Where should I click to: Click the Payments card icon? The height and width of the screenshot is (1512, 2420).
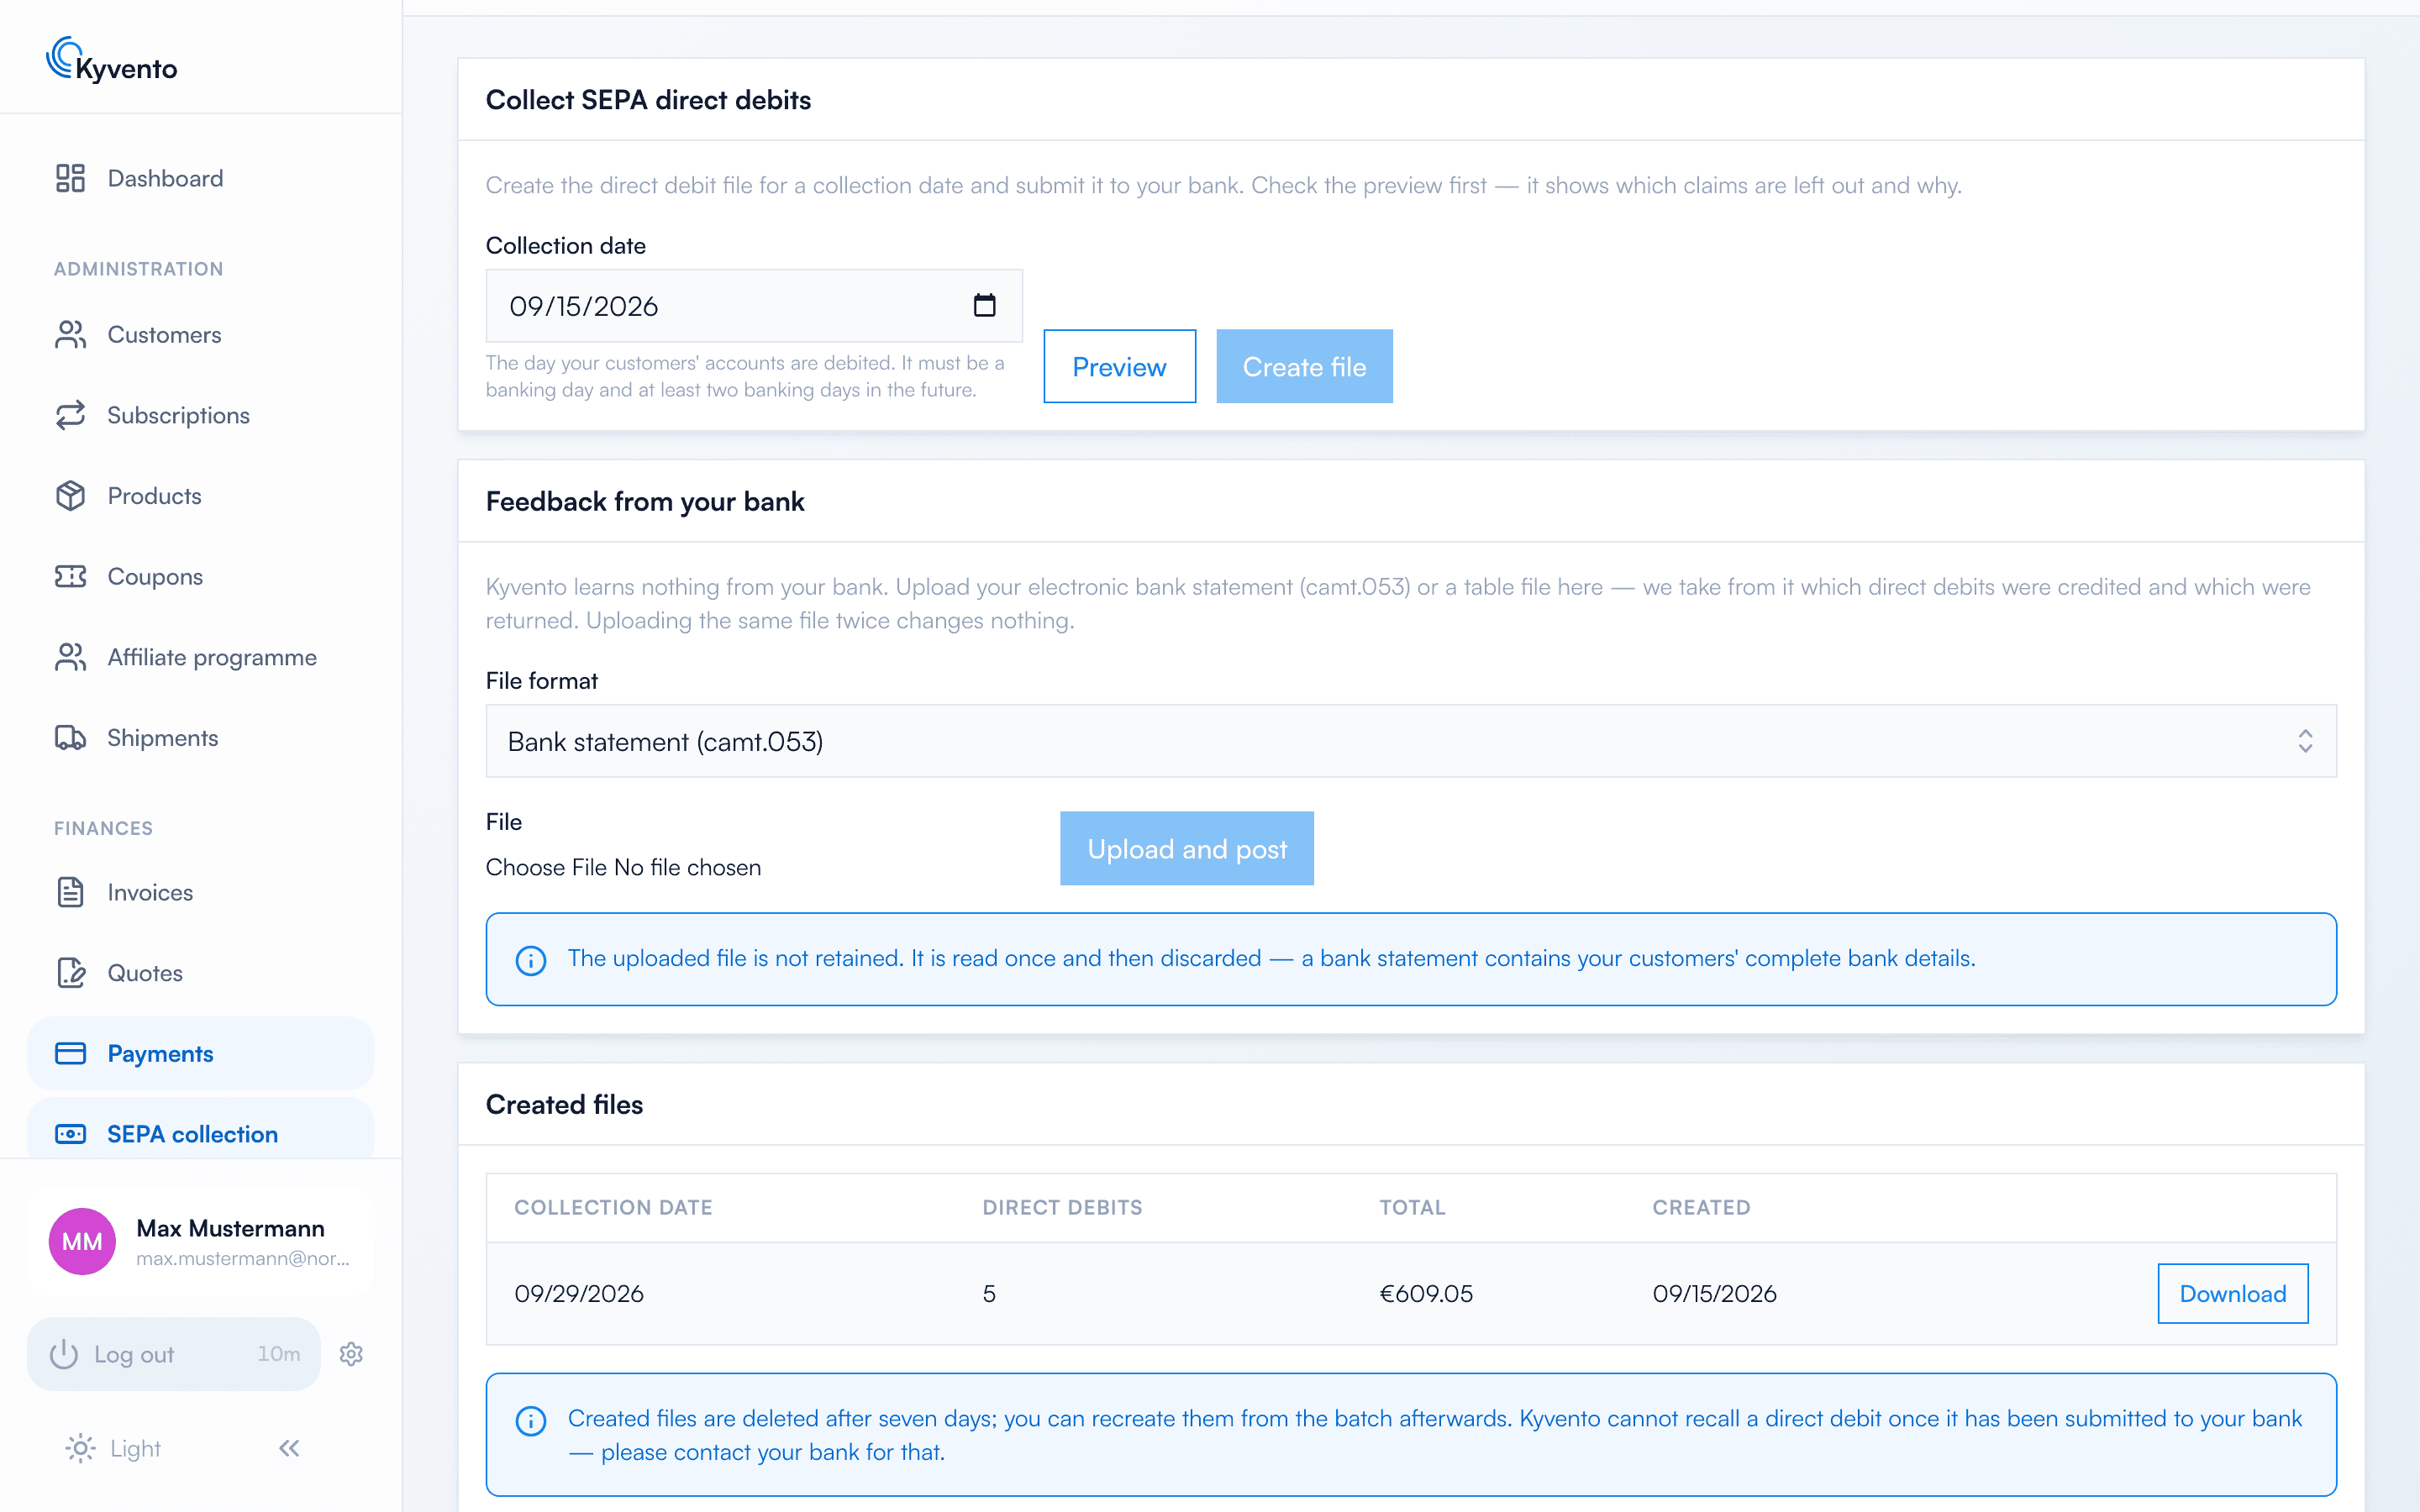[x=70, y=1053]
